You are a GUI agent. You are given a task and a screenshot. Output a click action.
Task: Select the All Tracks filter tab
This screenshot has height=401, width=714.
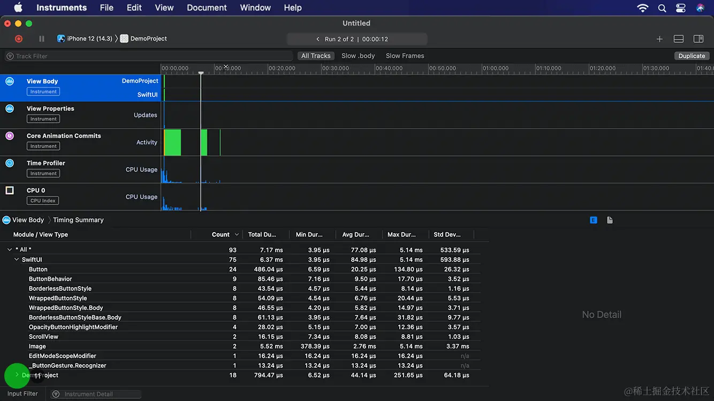[316, 56]
